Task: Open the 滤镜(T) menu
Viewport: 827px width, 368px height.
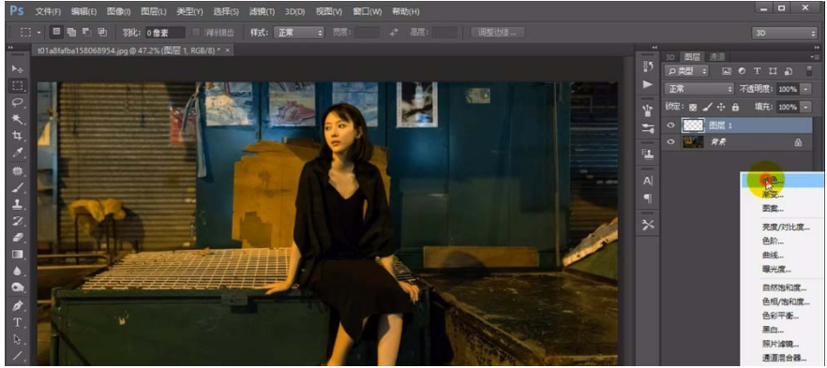Action: pos(263,11)
